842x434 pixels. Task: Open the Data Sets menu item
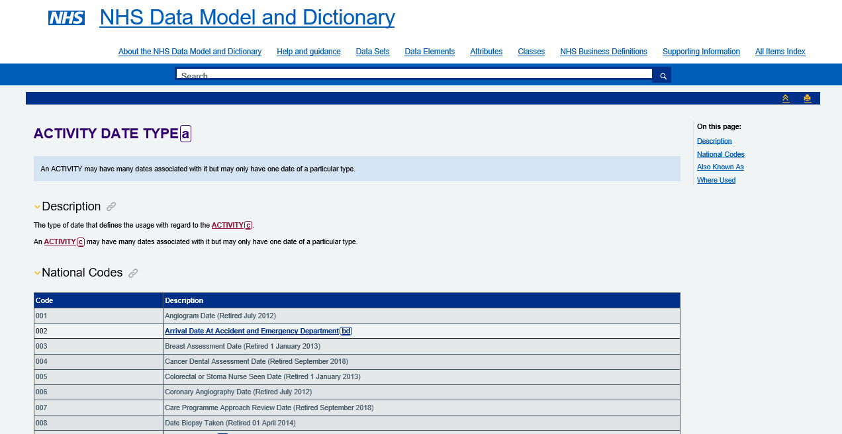tap(373, 52)
